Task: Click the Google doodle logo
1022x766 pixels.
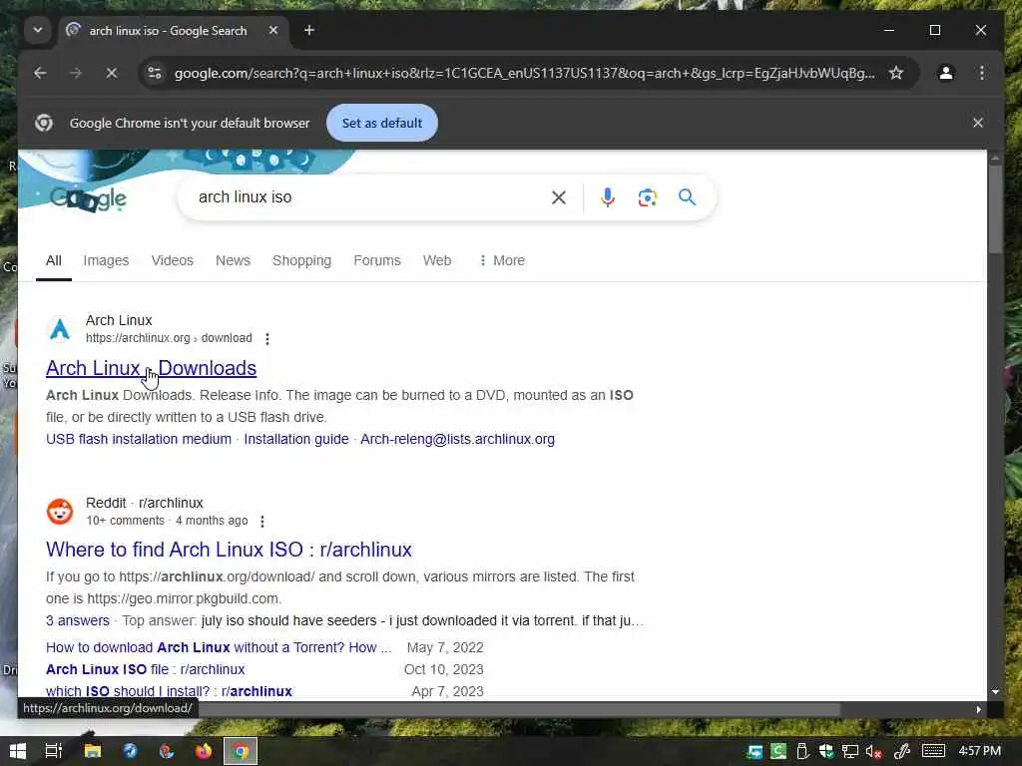Action: tap(88, 198)
